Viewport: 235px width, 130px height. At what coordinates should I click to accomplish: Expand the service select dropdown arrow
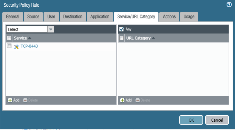click(51, 29)
